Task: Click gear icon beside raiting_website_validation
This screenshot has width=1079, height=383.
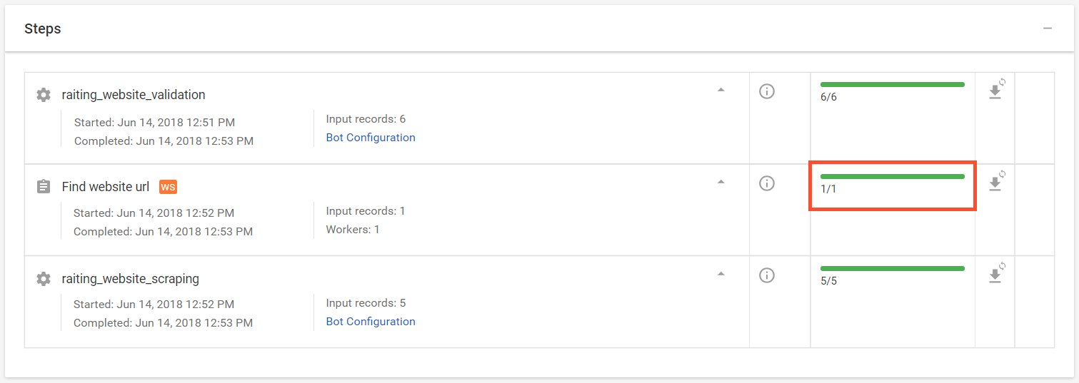Action: point(44,95)
